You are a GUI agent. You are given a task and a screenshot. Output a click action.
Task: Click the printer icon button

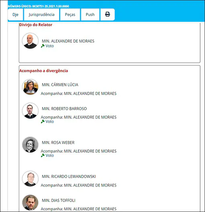[107, 15]
